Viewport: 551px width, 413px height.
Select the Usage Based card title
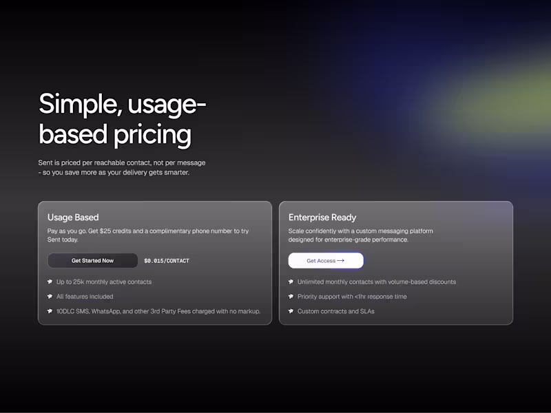[73, 218]
